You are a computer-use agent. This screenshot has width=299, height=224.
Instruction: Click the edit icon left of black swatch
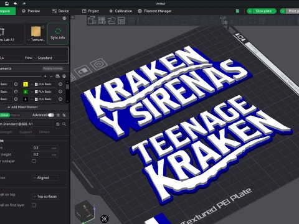16,99
